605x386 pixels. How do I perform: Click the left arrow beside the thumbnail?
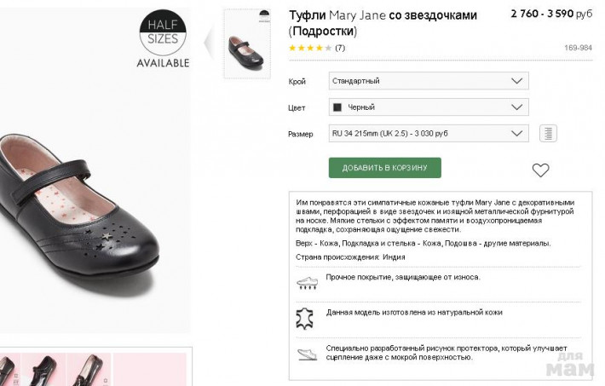210,41
